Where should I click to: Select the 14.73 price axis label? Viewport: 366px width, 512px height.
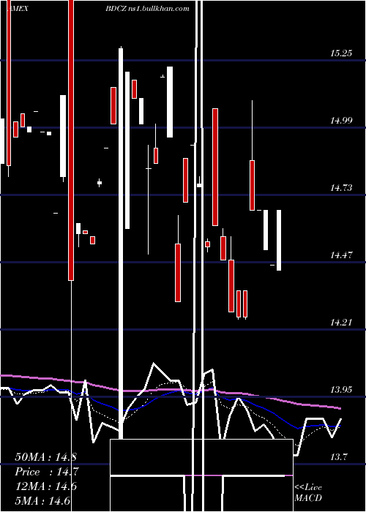tap(341, 188)
